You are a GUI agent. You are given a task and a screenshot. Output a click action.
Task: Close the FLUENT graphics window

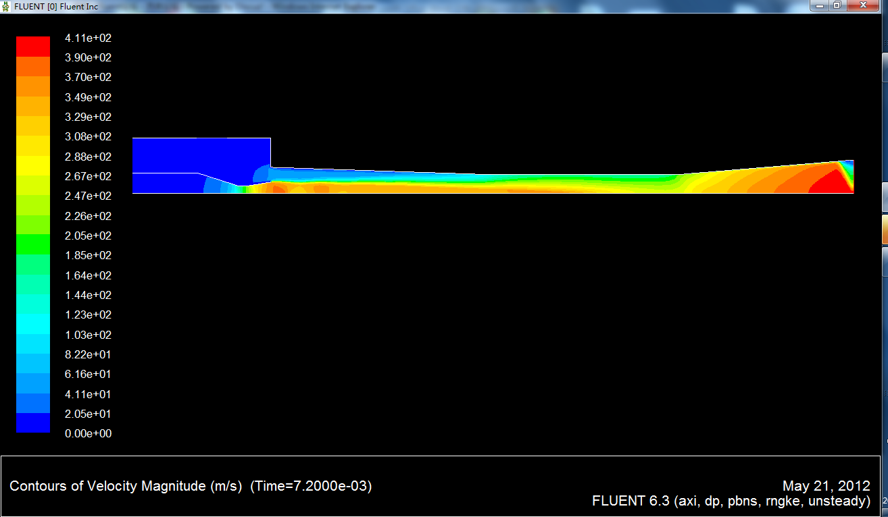(863, 5)
